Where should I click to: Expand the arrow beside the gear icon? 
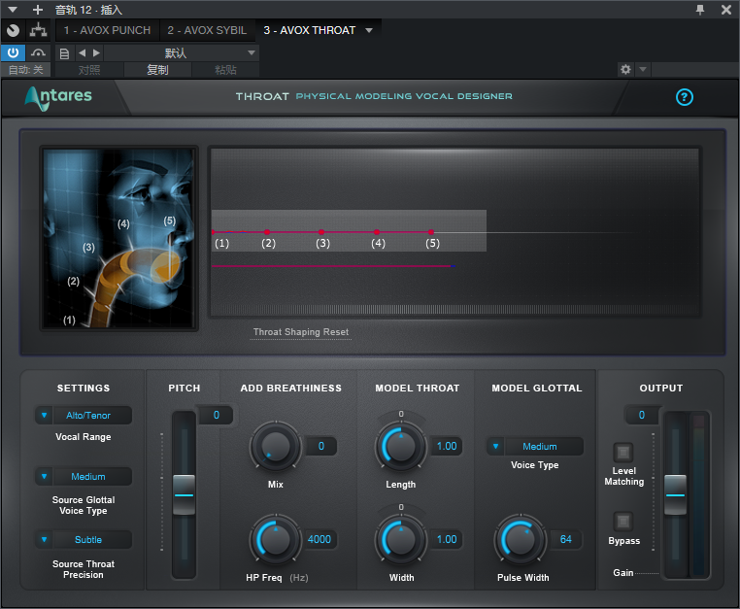coord(642,69)
